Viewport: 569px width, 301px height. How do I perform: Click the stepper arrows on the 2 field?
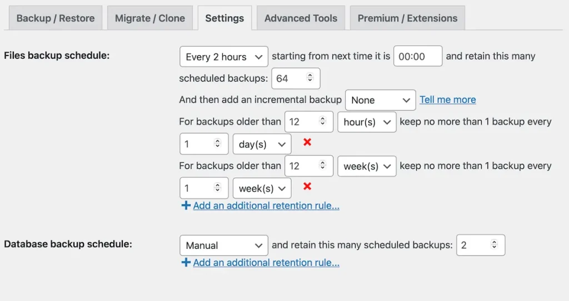pyautogui.click(x=494, y=244)
